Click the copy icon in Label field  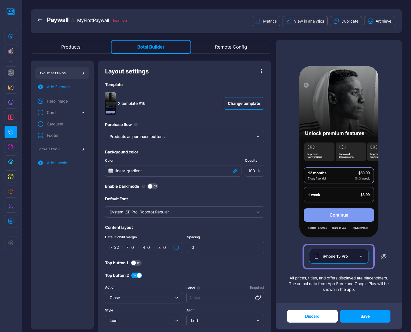pyautogui.click(x=258, y=297)
